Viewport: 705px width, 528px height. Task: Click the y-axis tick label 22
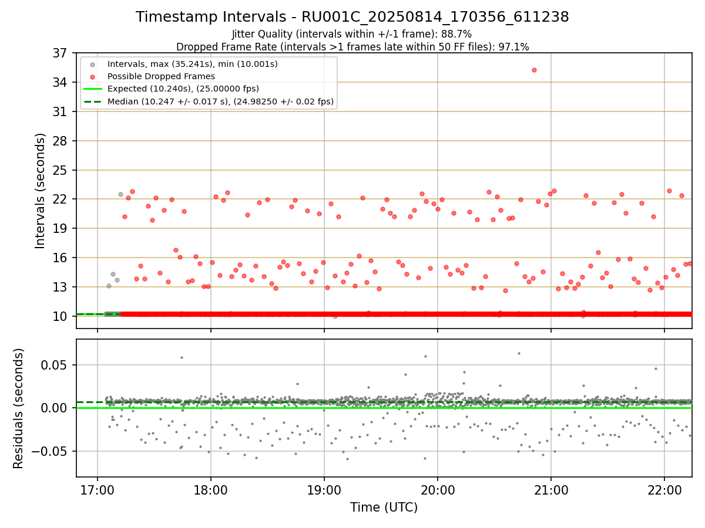pos(61,199)
